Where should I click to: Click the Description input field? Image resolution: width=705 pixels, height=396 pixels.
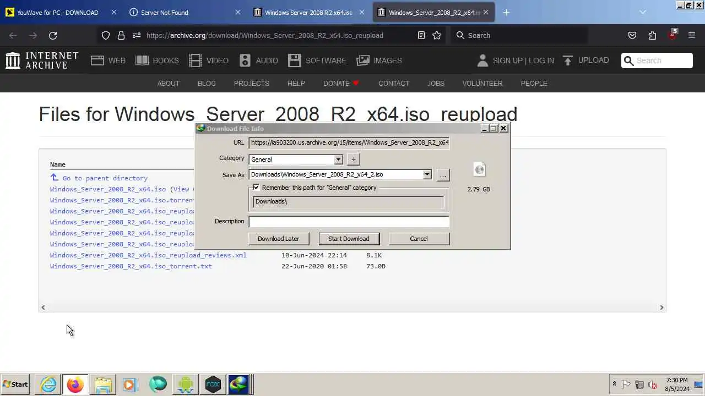(x=349, y=222)
